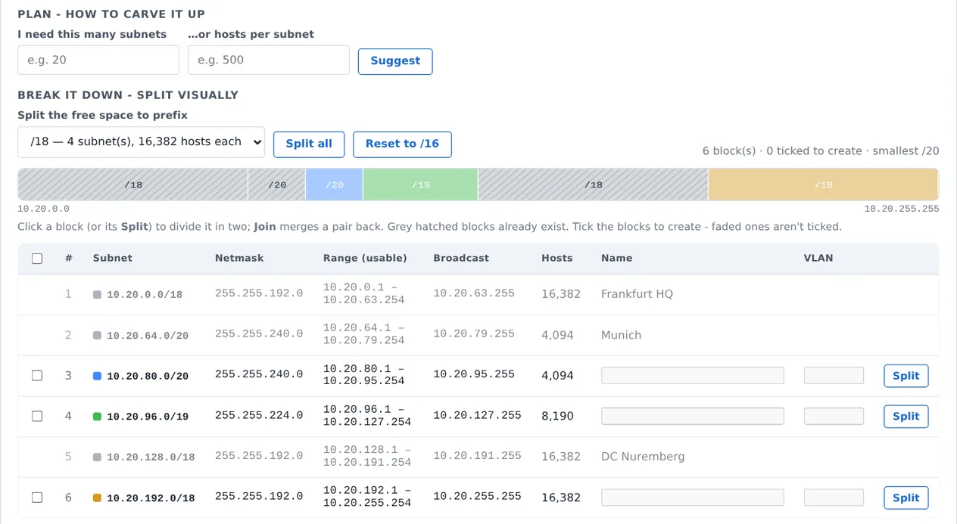957x524 pixels.
Task: Click the grey swatch beside 10.20.0.0/18
Action: (x=97, y=294)
